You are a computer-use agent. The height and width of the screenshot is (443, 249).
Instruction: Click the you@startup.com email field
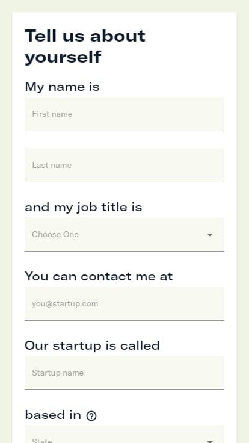pyautogui.click(x=124, y=304)
